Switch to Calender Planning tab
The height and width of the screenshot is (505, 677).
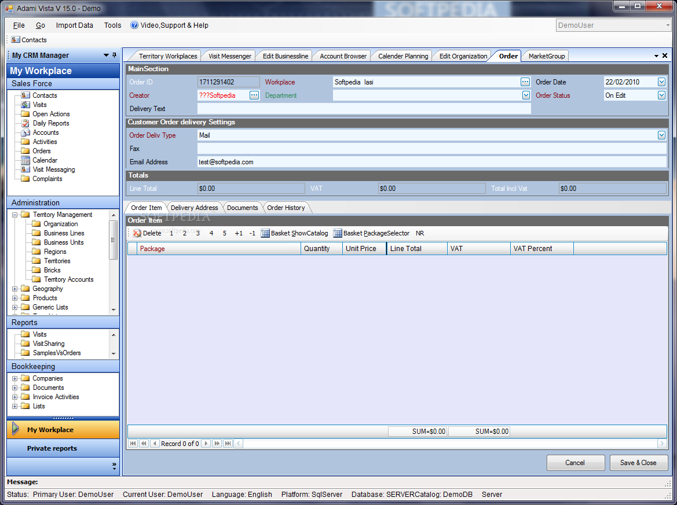pyautogui.click(x=403, y=56)
